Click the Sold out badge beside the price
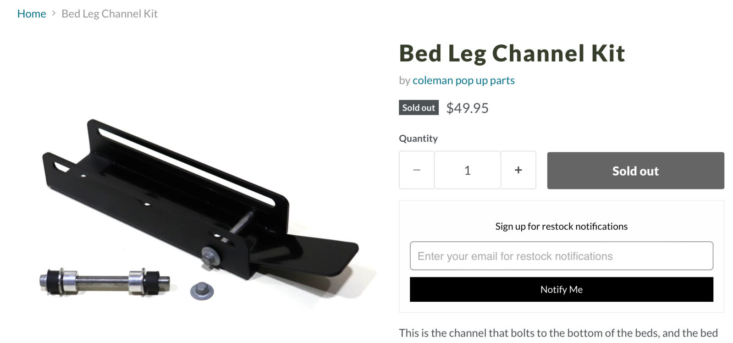Viewport: 733px width, 343px height. pos(419,108)
